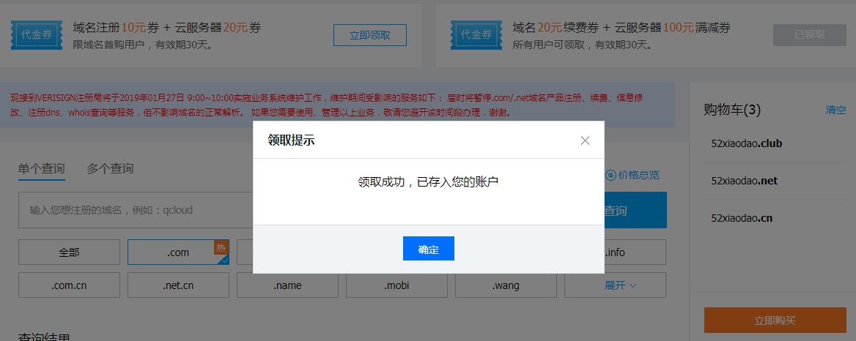Close the 领取提示 dialog with the X
The width and height of the screenshot is (856, 341).
click(x=585, y=140)
